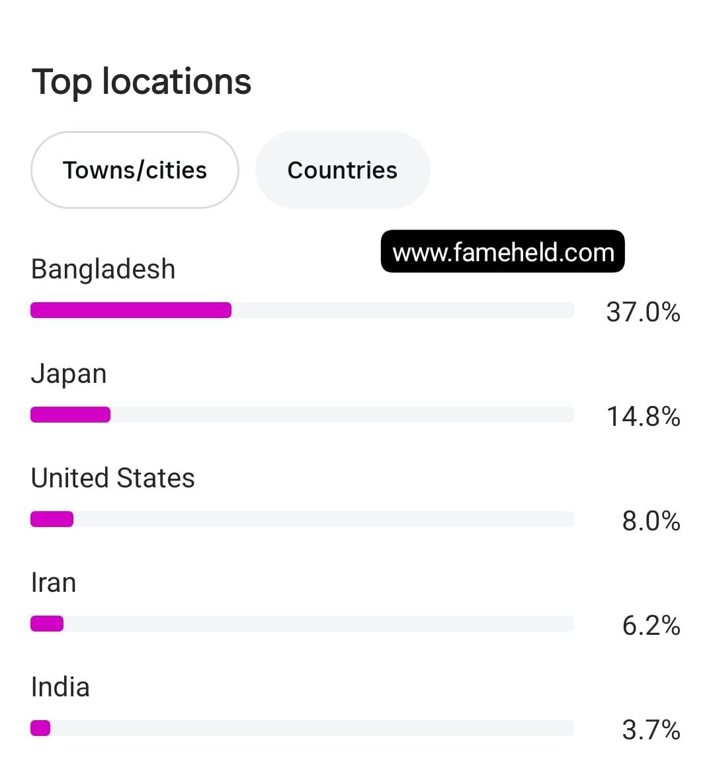Click the India magenta progress bar
This screenshot has width=713, height=775.
click(x=40, y=728)
